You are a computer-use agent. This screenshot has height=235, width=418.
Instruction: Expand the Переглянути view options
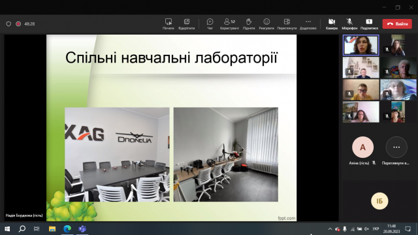(x=287, y=23)
